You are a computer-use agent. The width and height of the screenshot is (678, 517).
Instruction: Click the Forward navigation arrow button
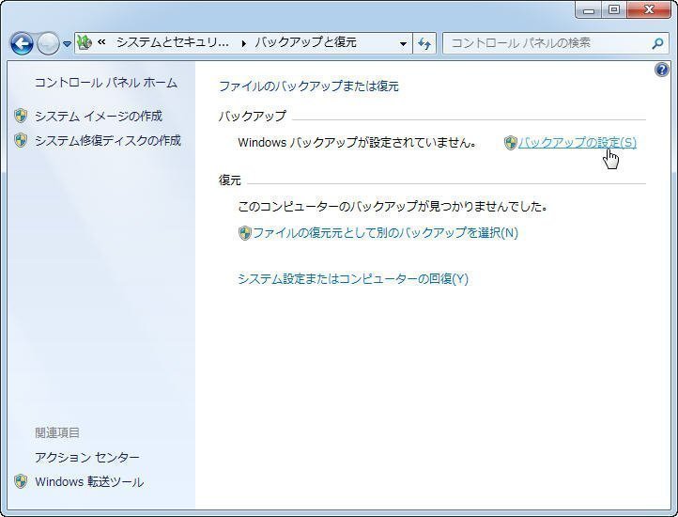coord(48,43)
